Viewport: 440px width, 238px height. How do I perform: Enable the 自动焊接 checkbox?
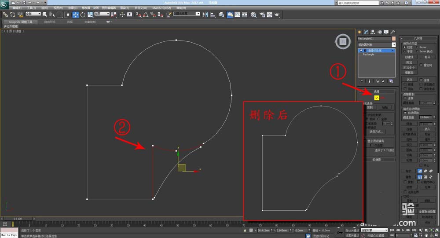point(405,113)
